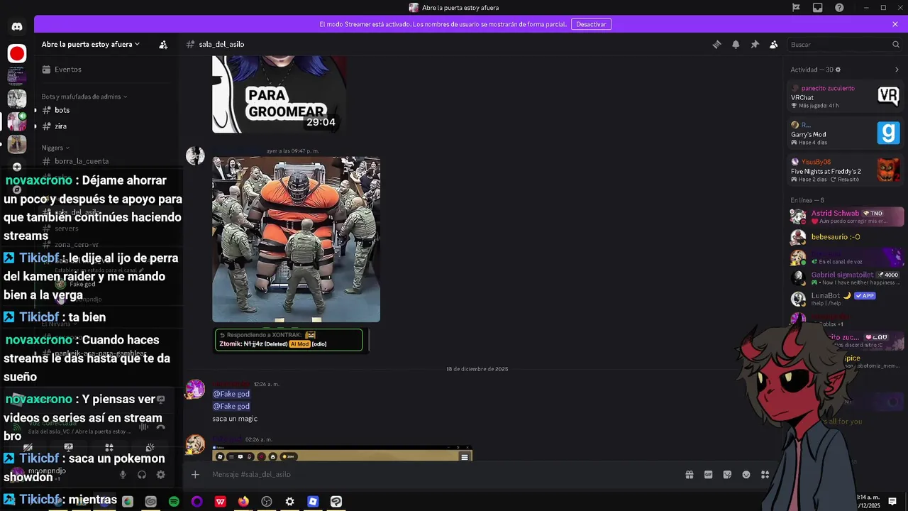Open the Garry's Mod activity card
908x511 pixels.
[x=846, y=133]
